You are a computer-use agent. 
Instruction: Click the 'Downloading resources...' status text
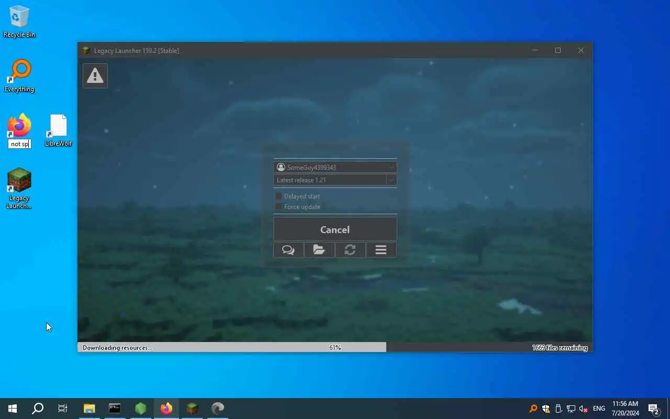coord(118,348)
